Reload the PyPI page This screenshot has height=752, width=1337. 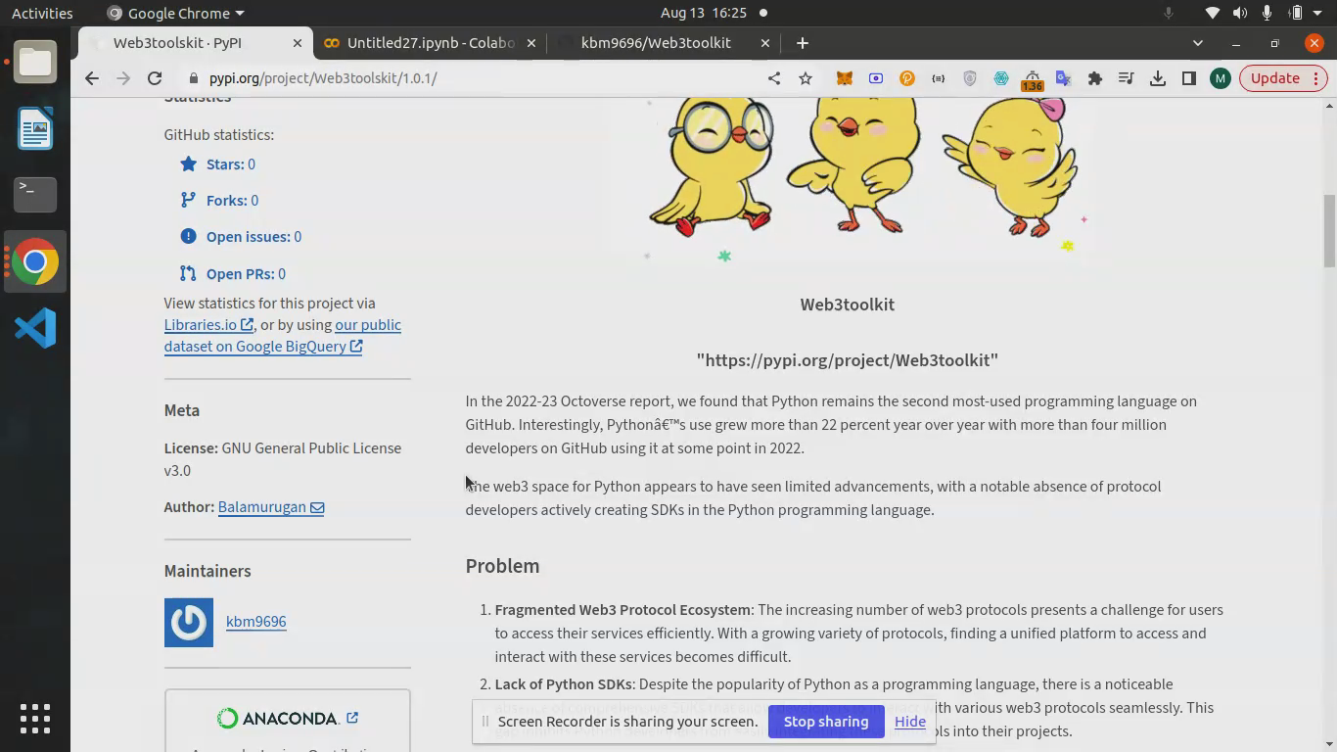point(155,78)
